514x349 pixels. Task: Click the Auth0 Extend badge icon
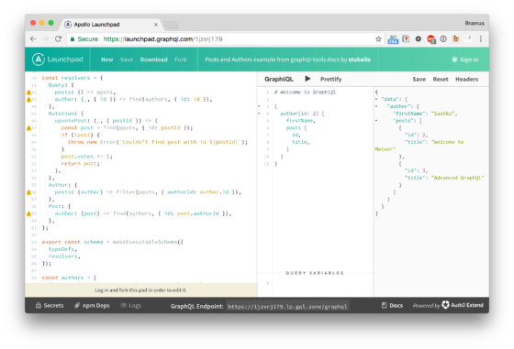(445, 305)
